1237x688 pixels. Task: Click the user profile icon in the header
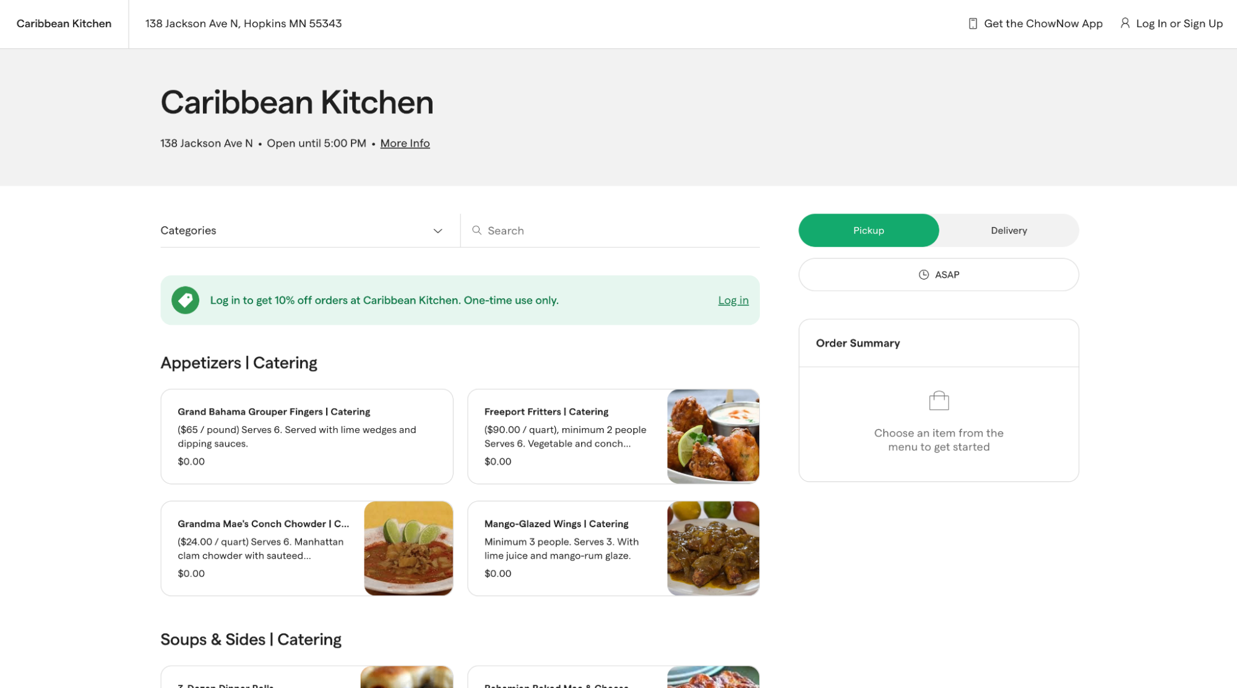(1124, 23)
